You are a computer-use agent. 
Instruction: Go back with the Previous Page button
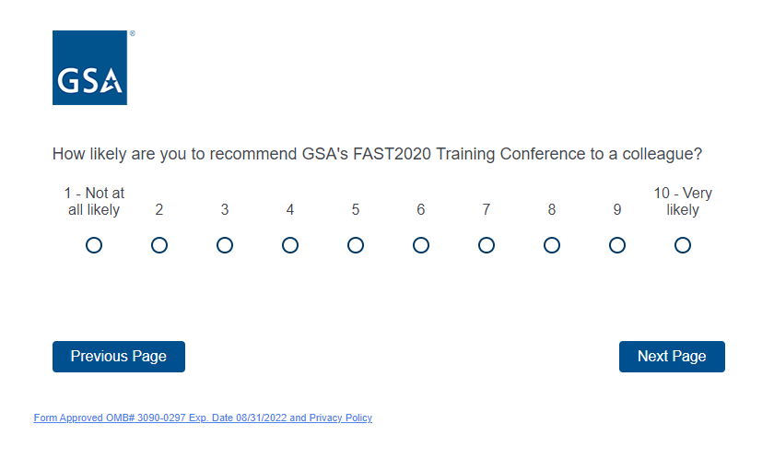119,357
